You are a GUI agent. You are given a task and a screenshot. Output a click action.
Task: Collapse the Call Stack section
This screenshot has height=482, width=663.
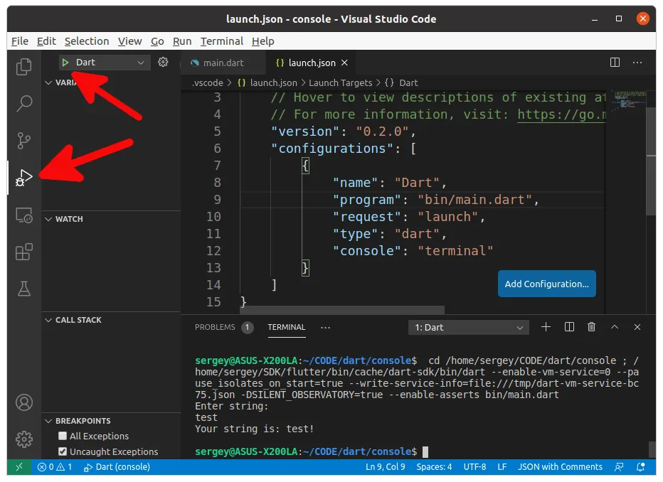tap(48, 320)
